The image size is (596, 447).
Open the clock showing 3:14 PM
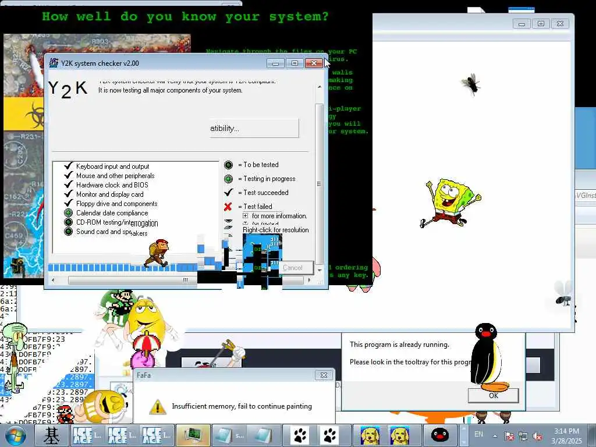tap(566, 436)
